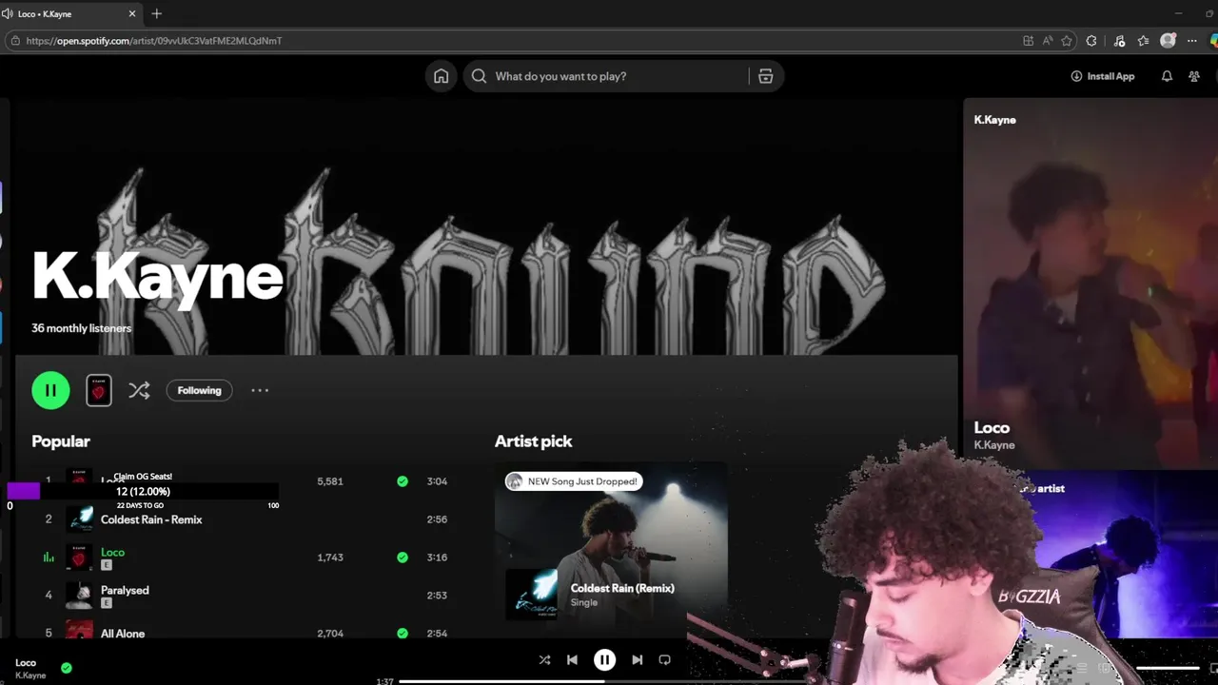Pause artist playback with big green button
Image resolution: width=1218 pixels, height=685 pixels.
(50, 390)
